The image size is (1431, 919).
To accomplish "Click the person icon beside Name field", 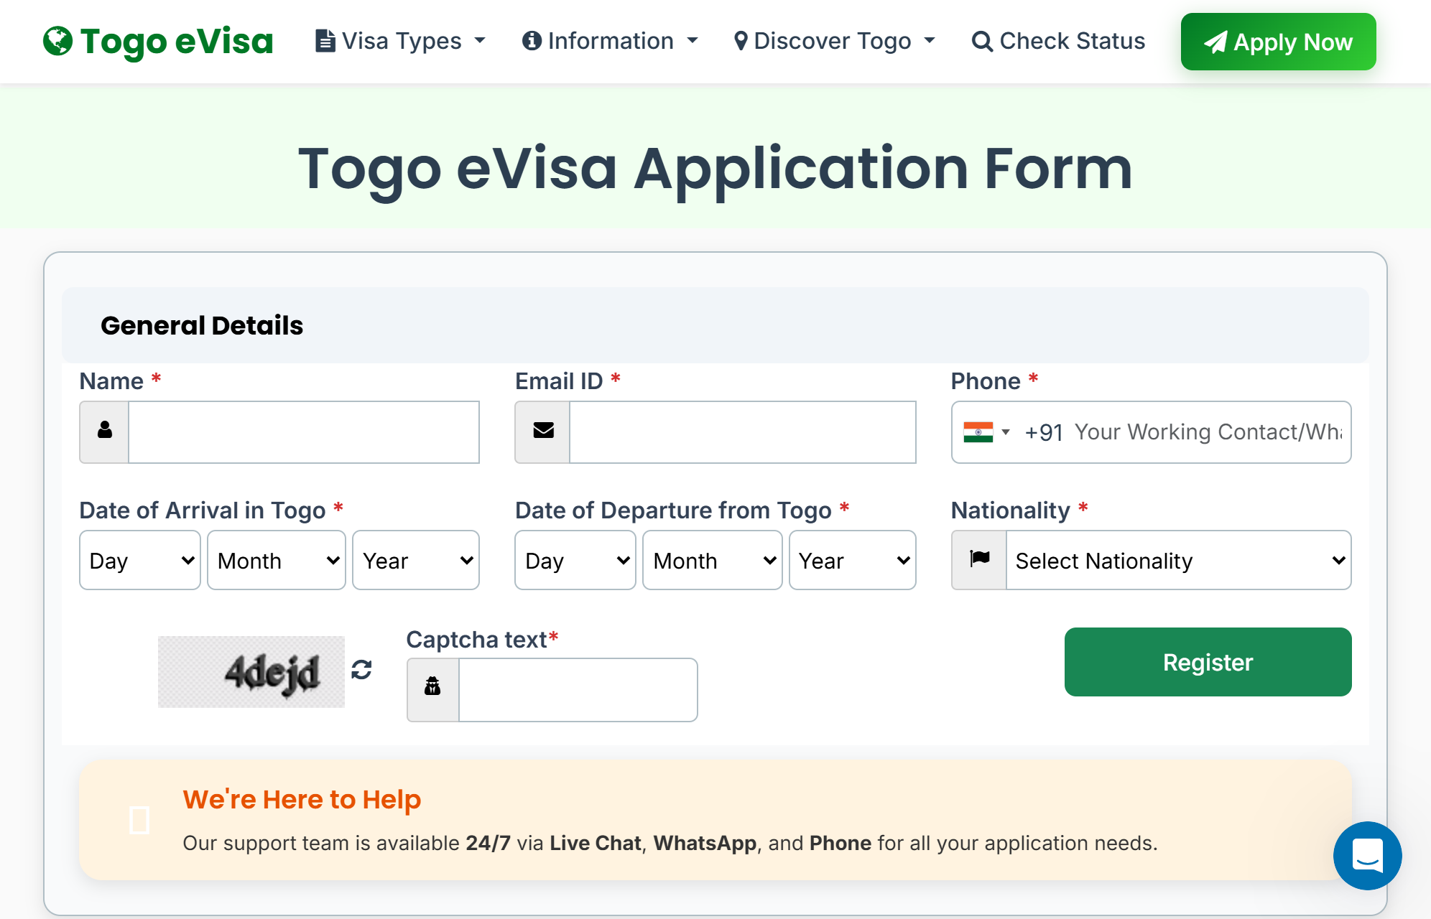I will (x=105, y=431).
